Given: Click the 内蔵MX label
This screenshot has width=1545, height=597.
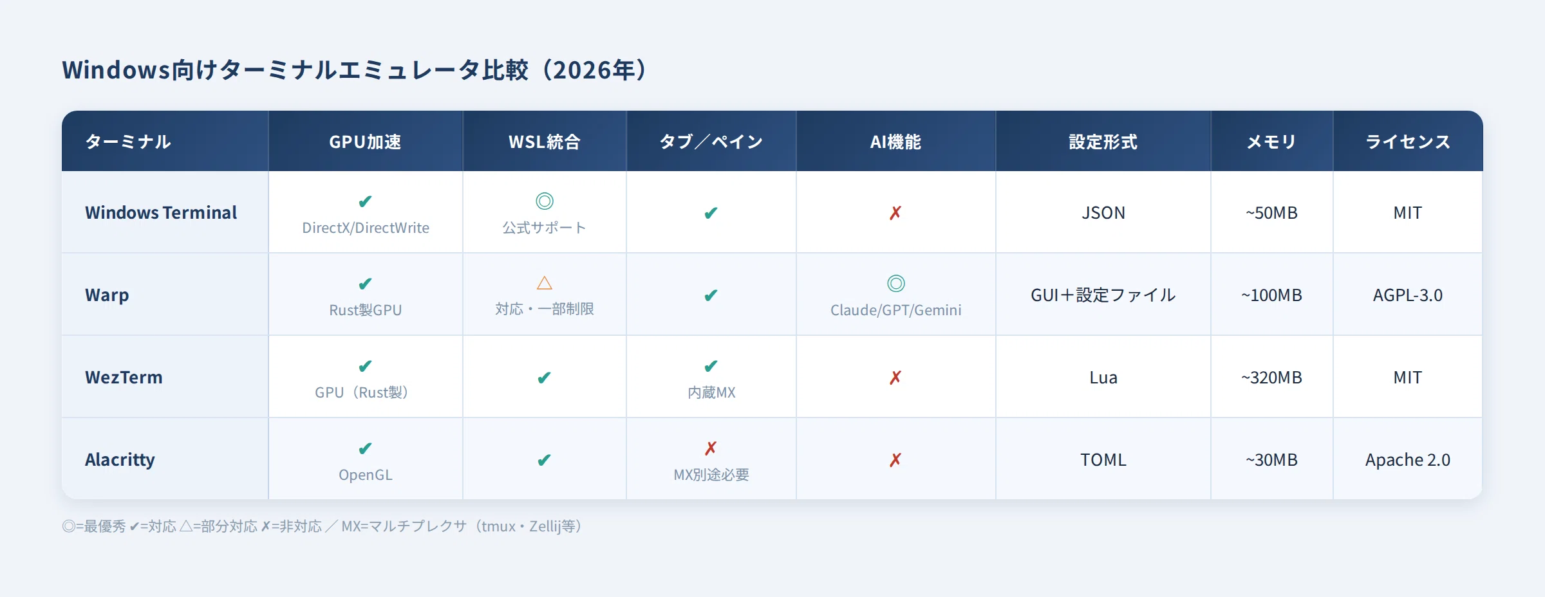Looking at the screenshot, I should tap(711, 392).
